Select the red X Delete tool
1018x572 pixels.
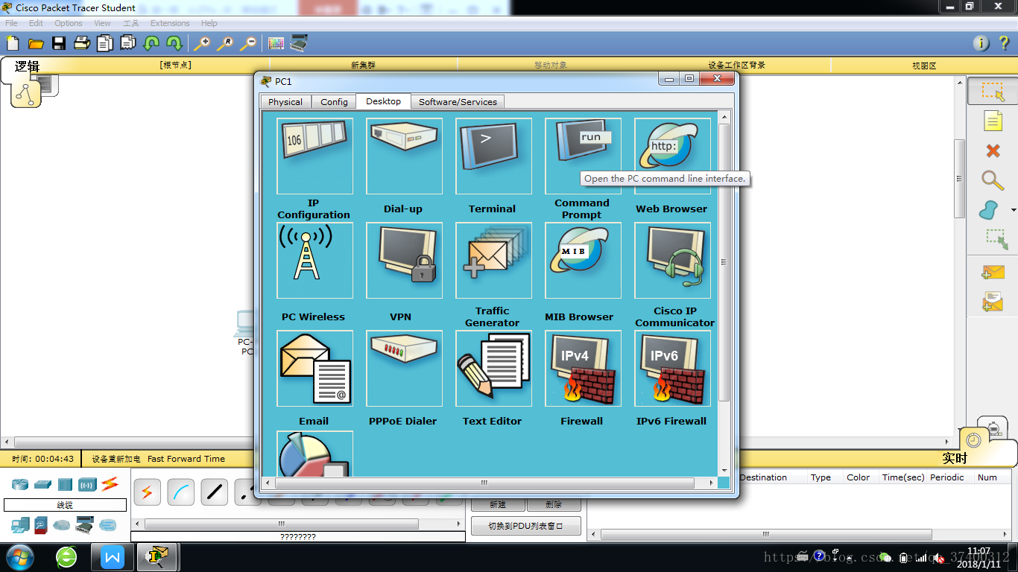point(993,151)
